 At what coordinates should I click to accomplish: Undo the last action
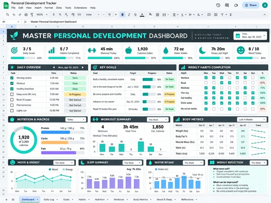(14, 15)
